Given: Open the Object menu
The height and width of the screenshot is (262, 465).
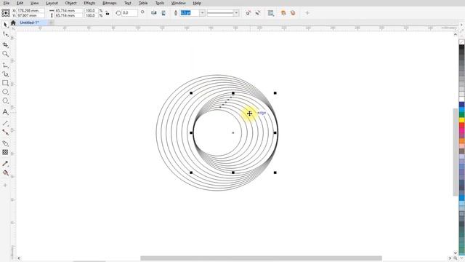Looking at the screenshot, I should point(70,3).
